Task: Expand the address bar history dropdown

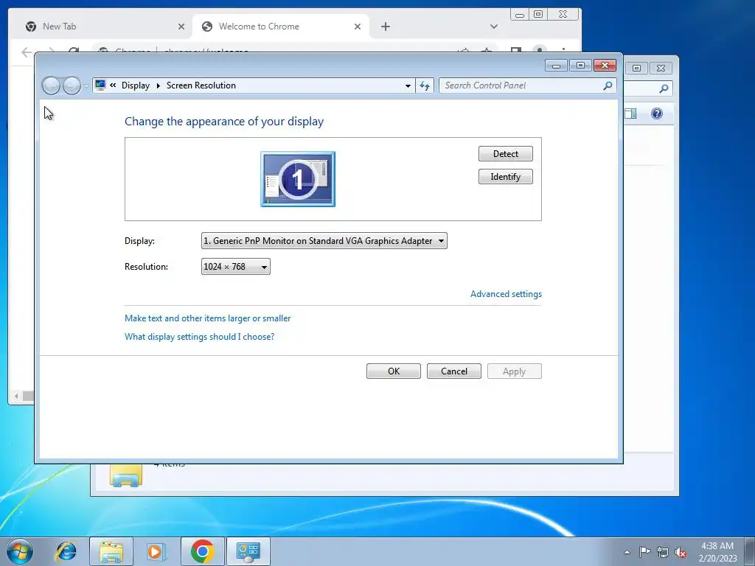Action: tap(408, 85)
